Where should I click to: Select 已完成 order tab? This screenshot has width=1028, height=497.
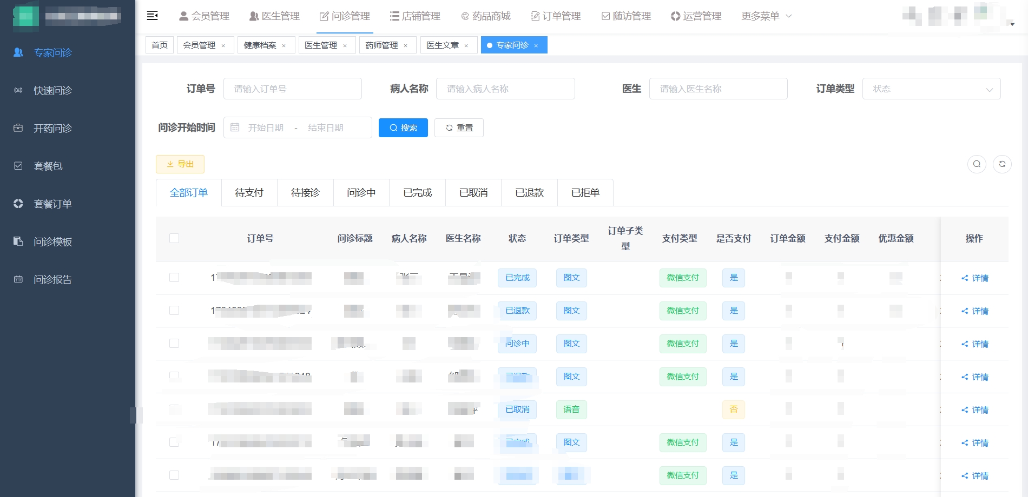[x=418, y=193]
